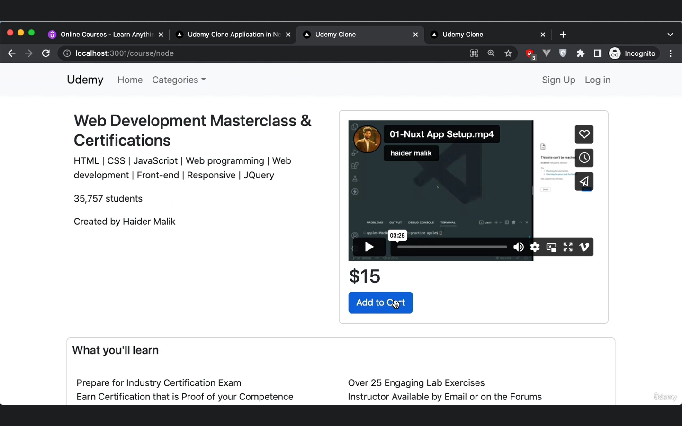Click haider malik's avatar in the video
Viewport: 682px width, 426px height.
tap(367, 139)
